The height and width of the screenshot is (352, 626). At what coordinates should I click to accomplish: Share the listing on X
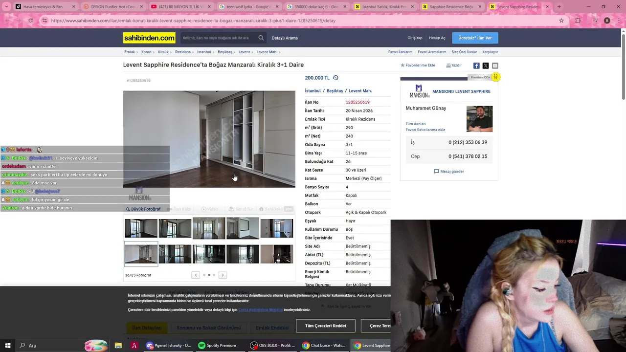pos(486,66)
